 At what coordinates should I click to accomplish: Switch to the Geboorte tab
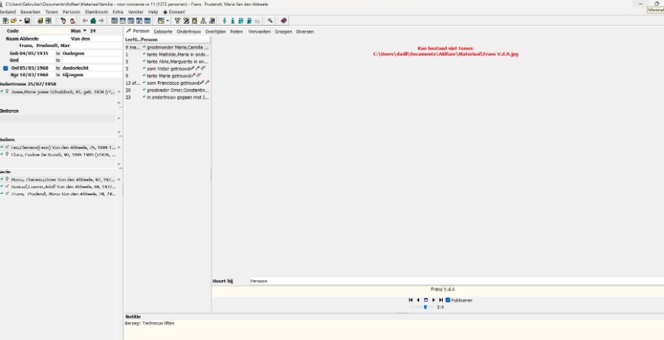click(163, 32)
